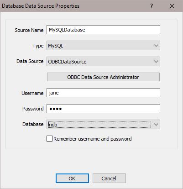Click the Data Source label
The image size is (183, 189).
tap(30, 61)
